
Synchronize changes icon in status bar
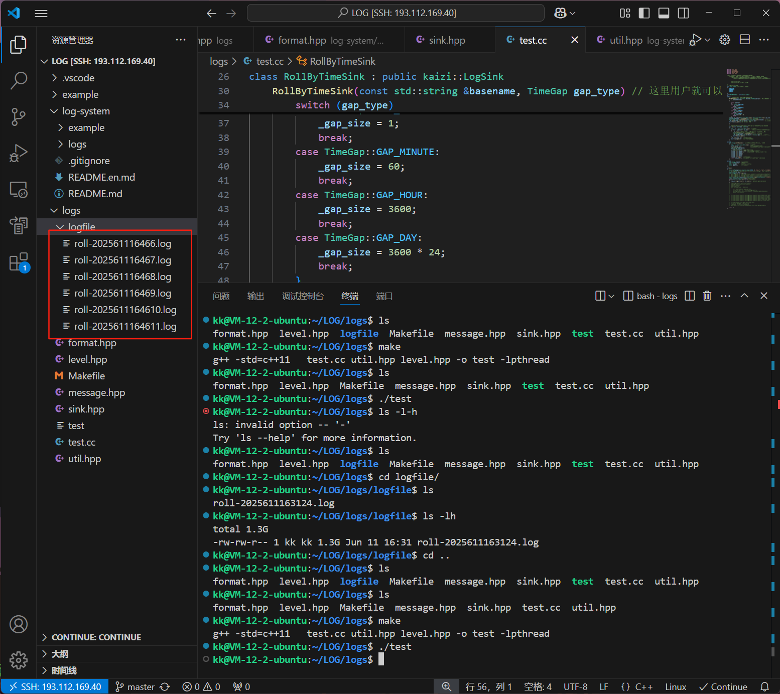165,686
